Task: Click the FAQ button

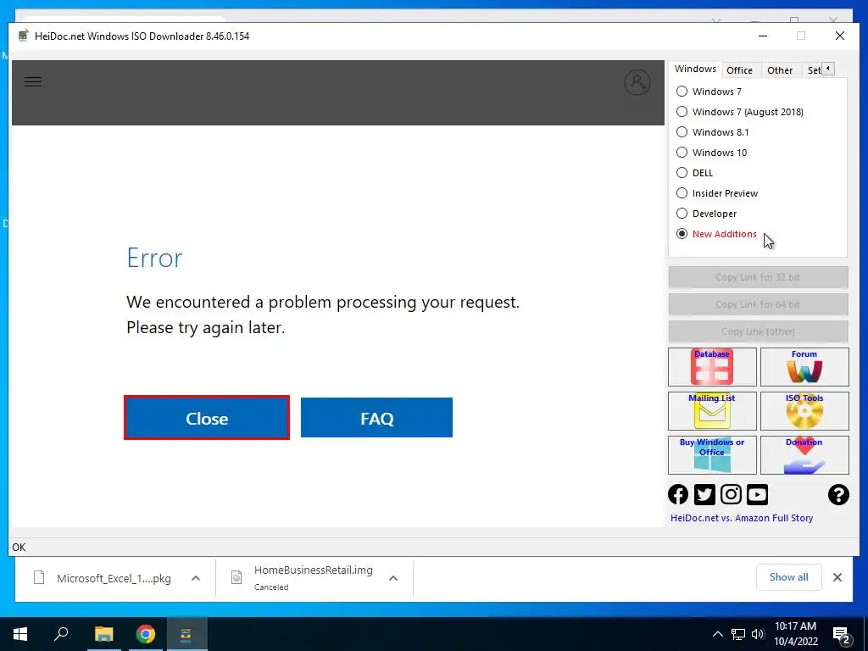Action: coord(376,418)
